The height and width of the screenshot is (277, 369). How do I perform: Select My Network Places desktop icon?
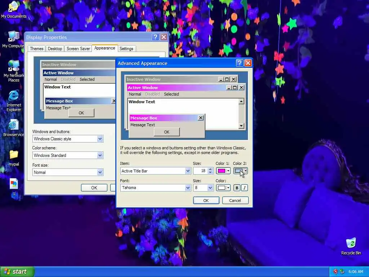pyautogui.click(x=14, y=71)
